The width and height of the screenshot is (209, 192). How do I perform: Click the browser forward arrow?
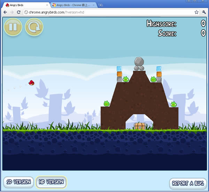(x=12, y=12)
